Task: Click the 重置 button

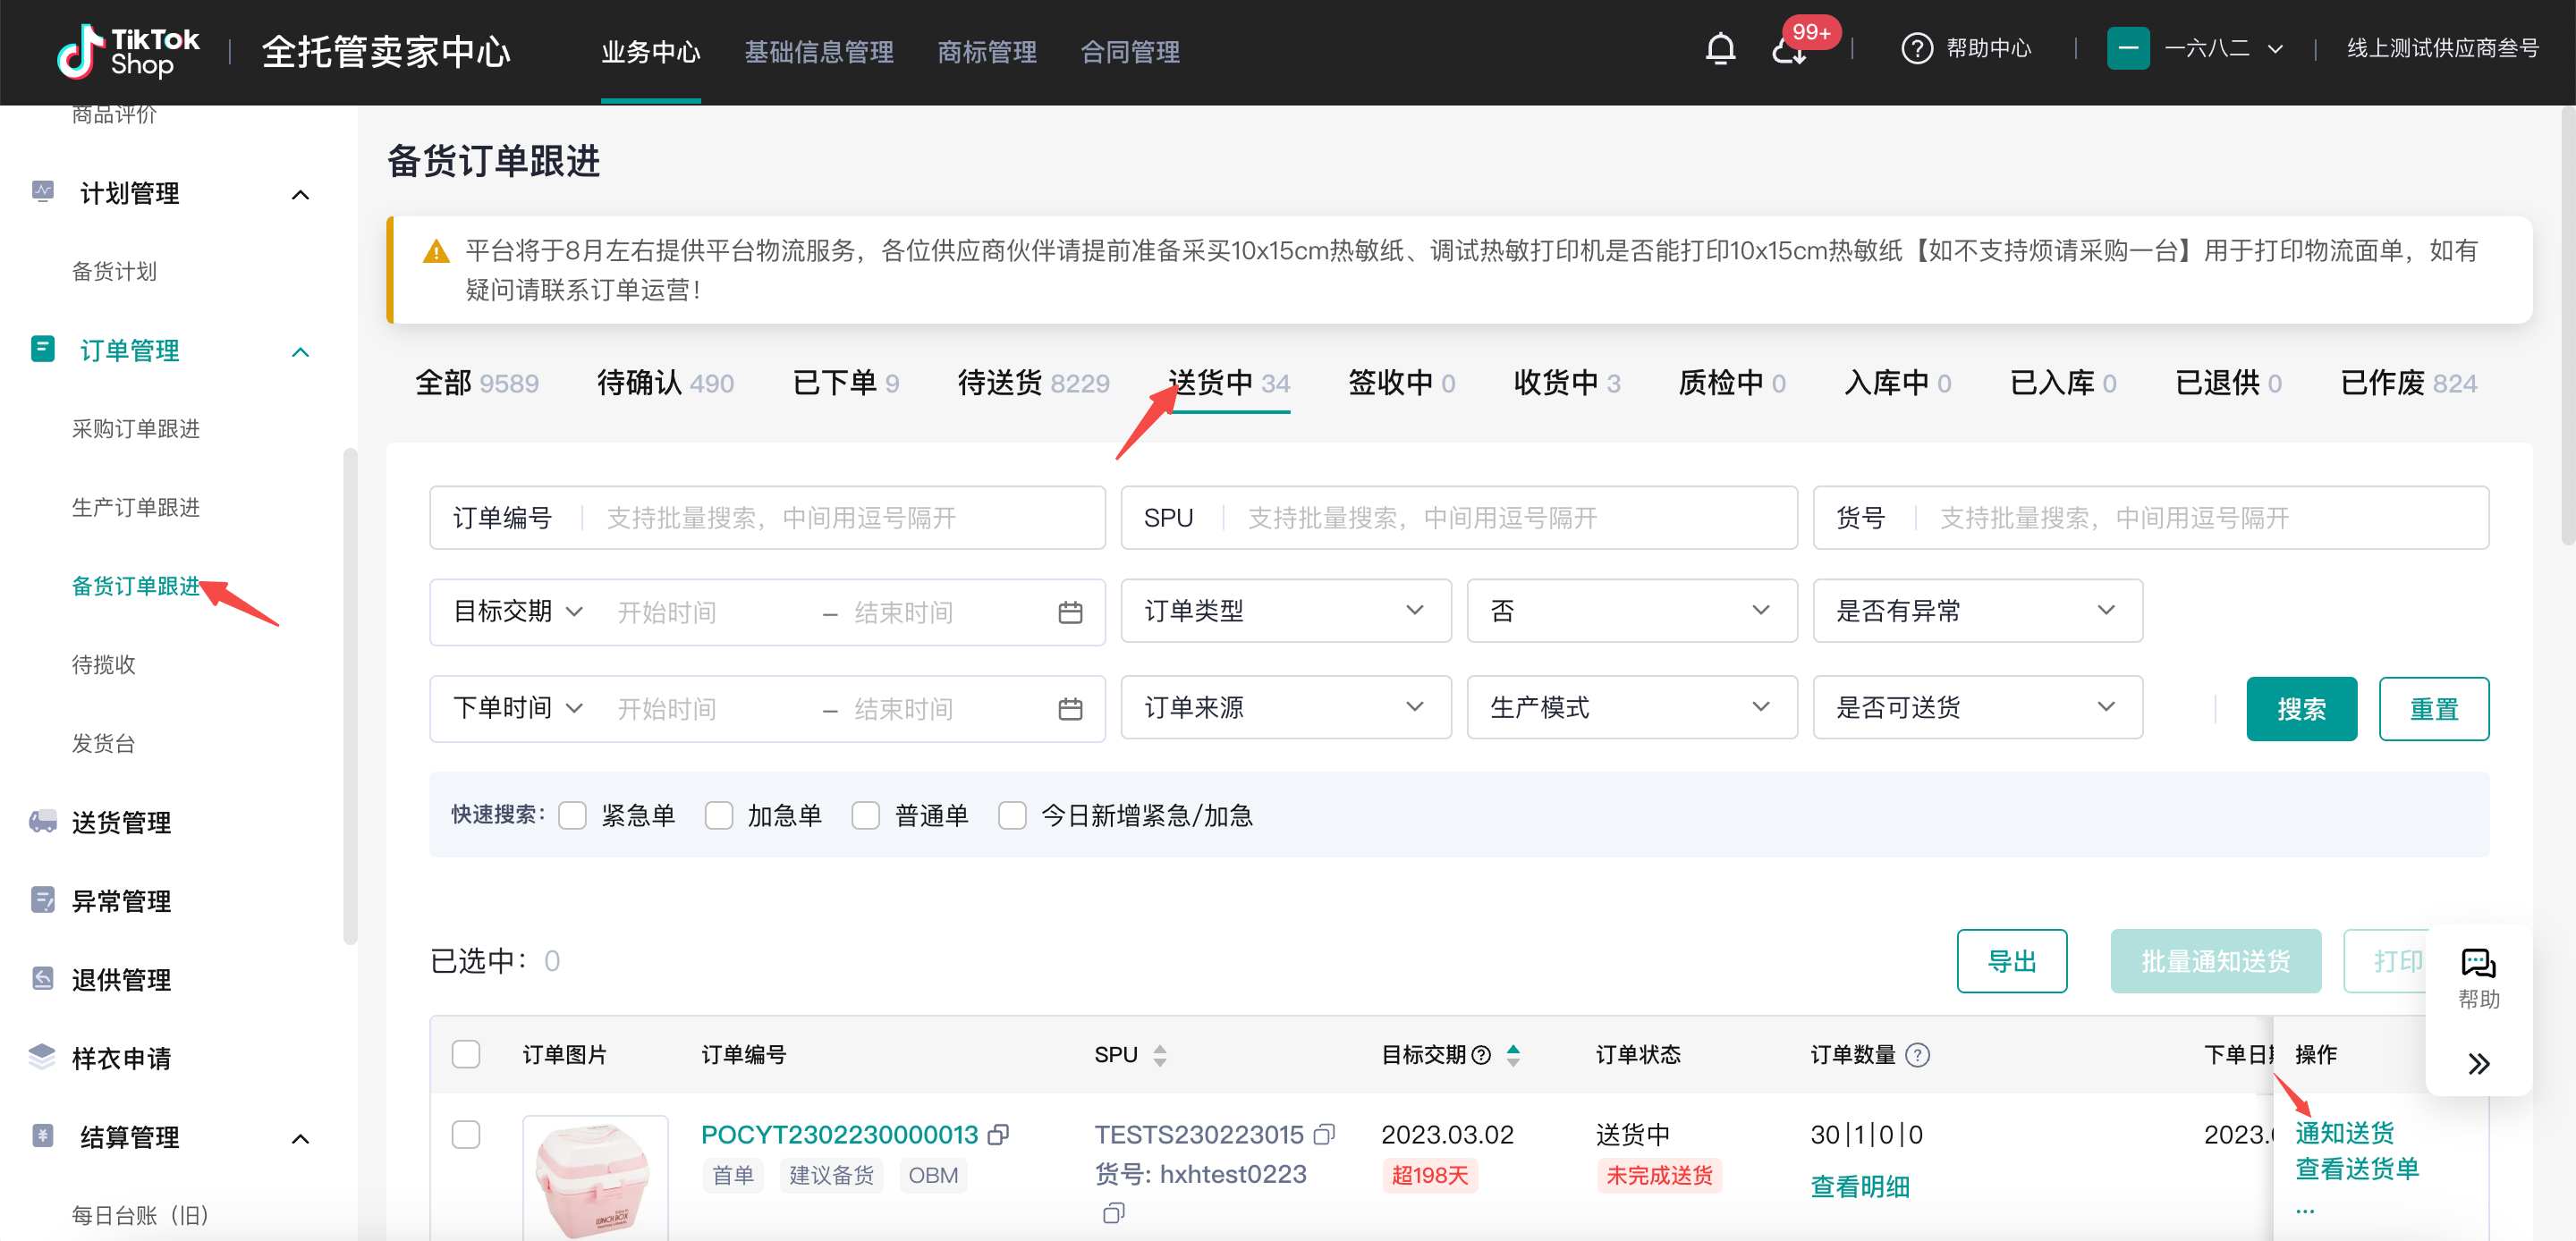Action: [x=2433, y=709]
